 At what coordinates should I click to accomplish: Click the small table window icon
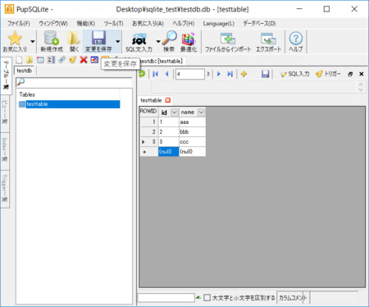tap(40, 60)
